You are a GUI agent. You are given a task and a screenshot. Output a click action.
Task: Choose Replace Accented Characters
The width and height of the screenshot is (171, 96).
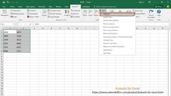117,46
